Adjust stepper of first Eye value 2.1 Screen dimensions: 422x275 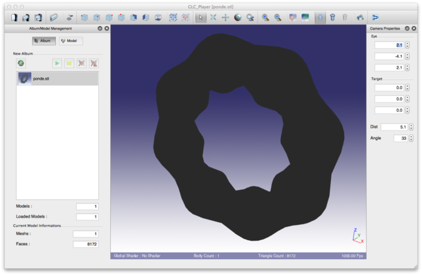click(407, 46)
